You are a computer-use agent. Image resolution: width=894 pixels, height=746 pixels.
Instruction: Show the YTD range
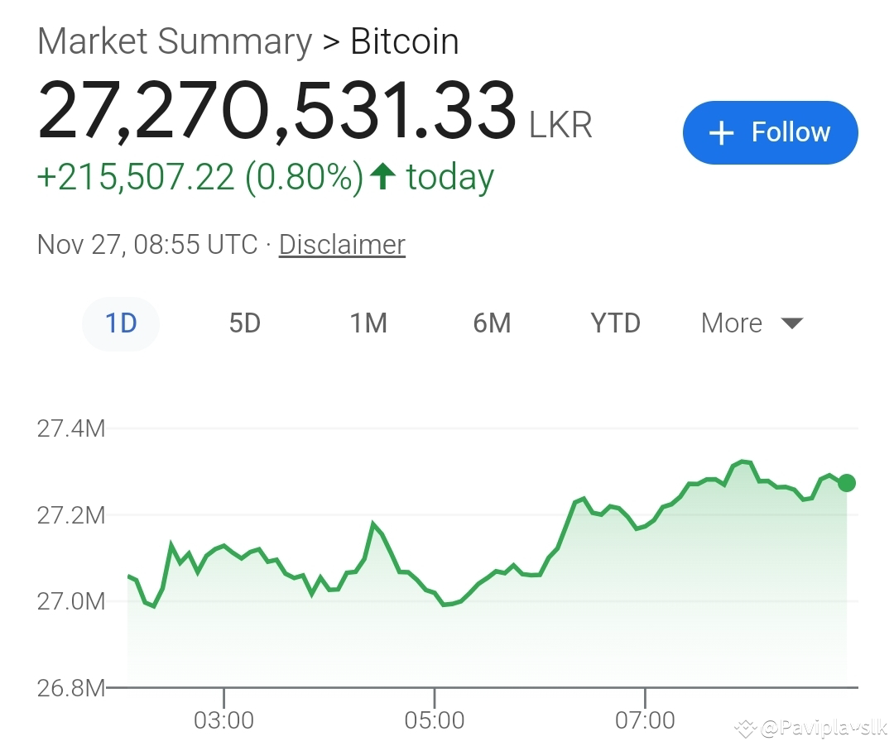(x=615, y=323)
